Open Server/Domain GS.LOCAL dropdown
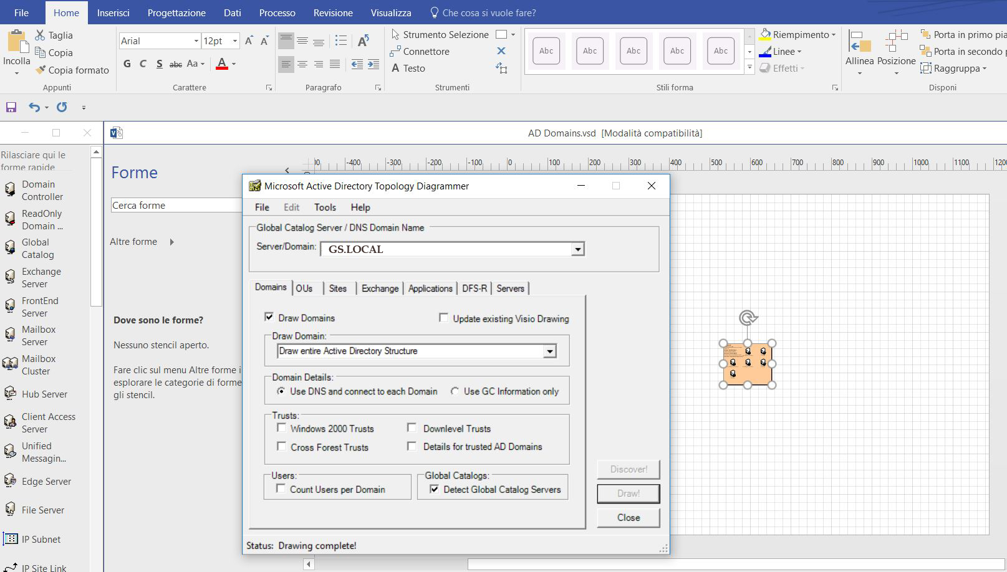 coord(578,249)
